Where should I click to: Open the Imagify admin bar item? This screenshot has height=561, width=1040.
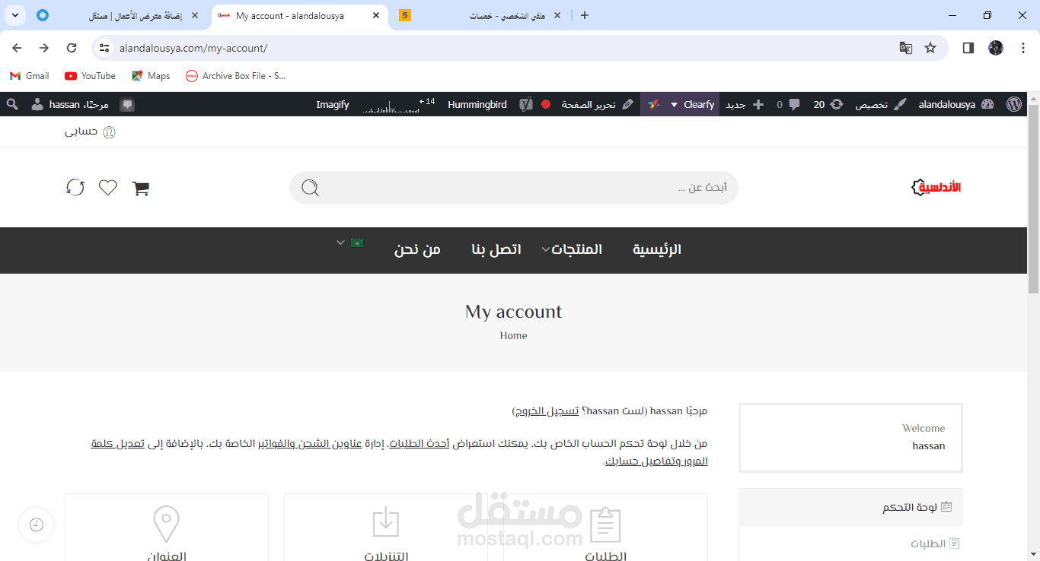[x=333, y=104]
